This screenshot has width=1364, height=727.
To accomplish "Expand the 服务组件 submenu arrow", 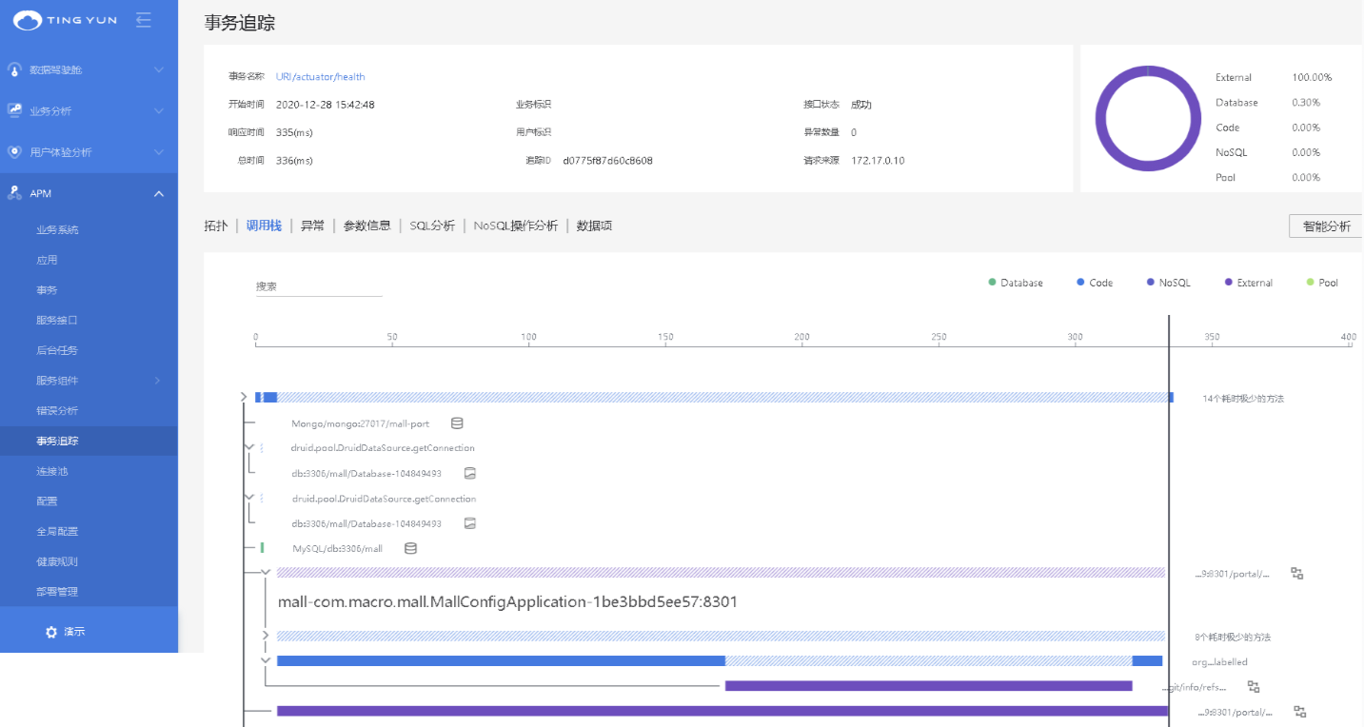I will click(x=158, y=381).
